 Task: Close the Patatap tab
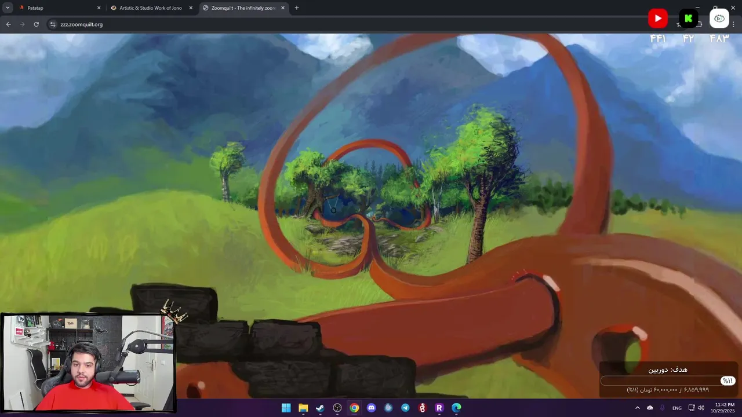99,8
